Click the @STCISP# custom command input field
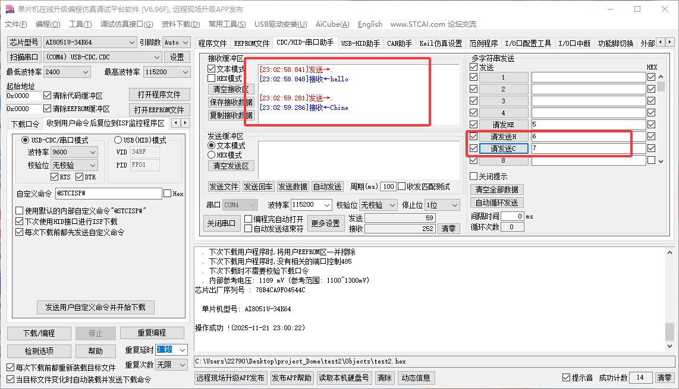The width and height of the screenshot is (679, 389). coord(108,194)
